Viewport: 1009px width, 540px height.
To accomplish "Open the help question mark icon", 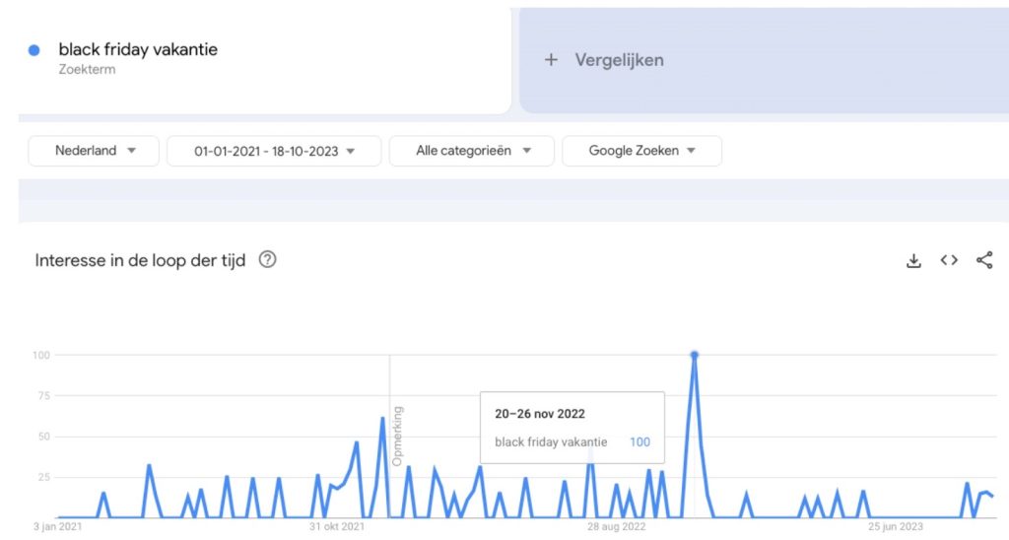I will coord(268,259).
